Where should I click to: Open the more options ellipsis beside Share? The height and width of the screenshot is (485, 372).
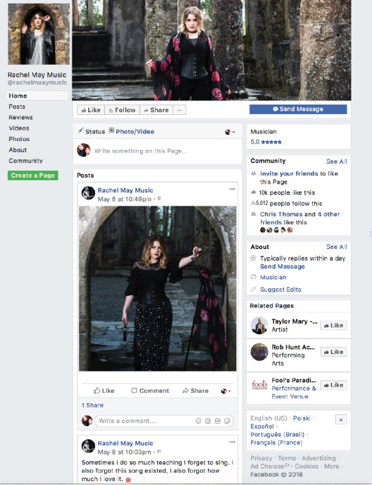pos(179,110)
